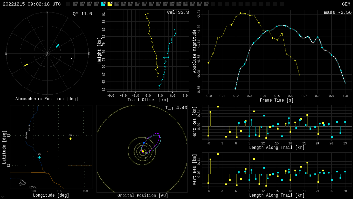The height and width of the screenshot is (199, 353).
Task: Click the Frame Time [s] axis label
Action: pos(276,100)
